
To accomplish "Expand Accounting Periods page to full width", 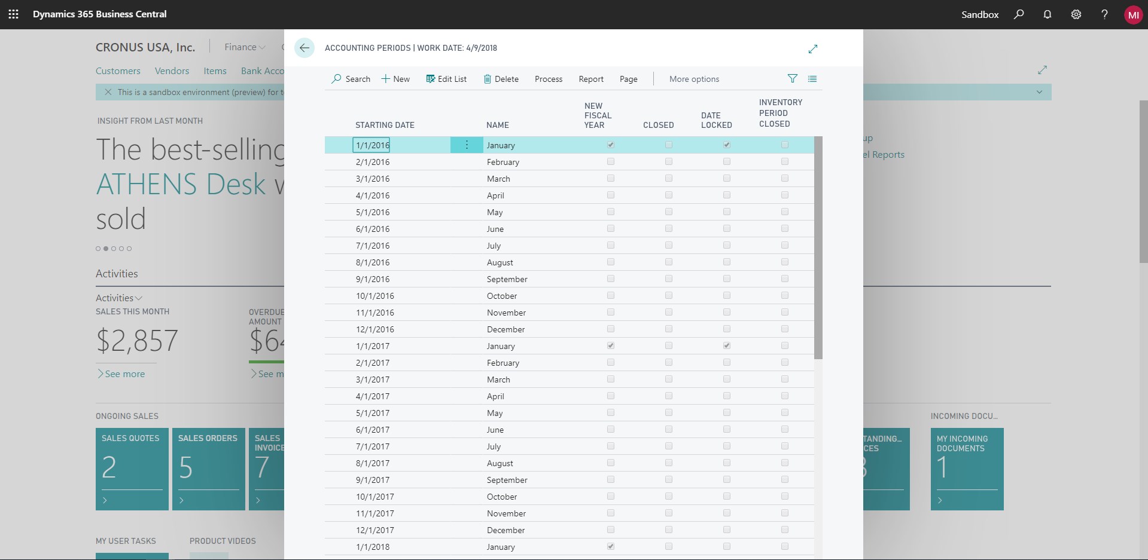I will click(x=812, y=49).
